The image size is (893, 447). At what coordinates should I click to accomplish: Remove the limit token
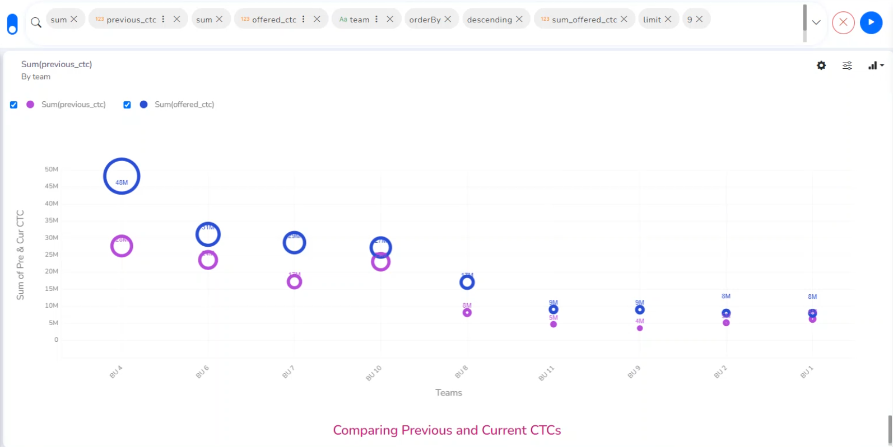coord(668,19)
